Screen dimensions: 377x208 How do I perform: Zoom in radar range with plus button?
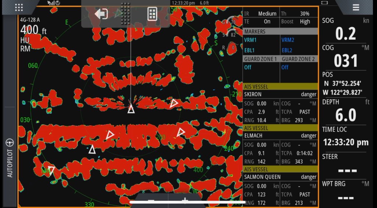click(185, 201)
